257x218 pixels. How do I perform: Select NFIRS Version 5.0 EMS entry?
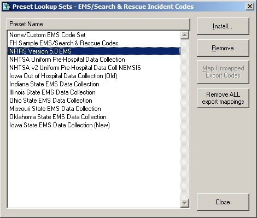coord(94,51)
